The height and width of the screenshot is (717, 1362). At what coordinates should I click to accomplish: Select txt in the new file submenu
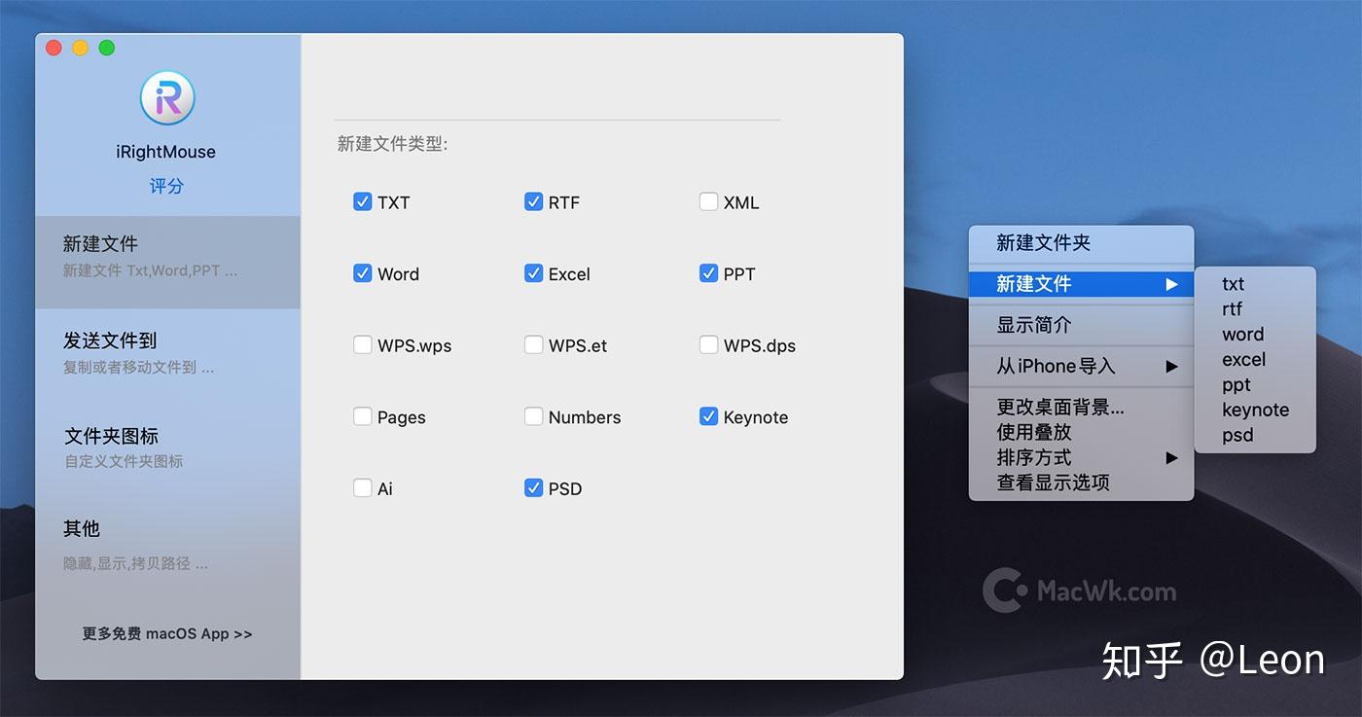pos(1232,283)
